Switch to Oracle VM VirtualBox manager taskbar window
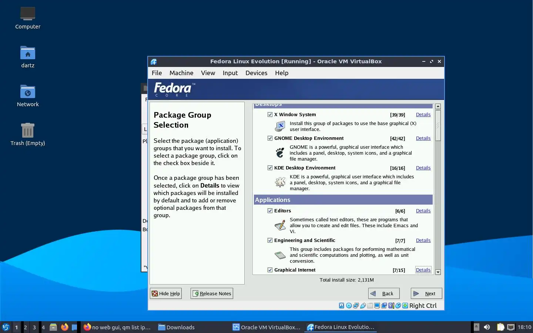The height and width of the screenshot is (333, 533). pos(266,327)
